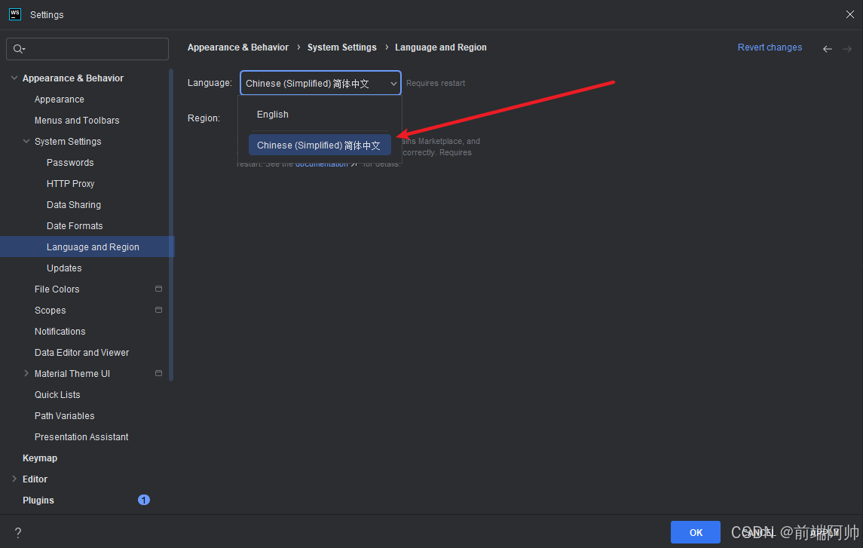The image size is (863, 548).
Task: Select the Editor category
Action: 35,479
